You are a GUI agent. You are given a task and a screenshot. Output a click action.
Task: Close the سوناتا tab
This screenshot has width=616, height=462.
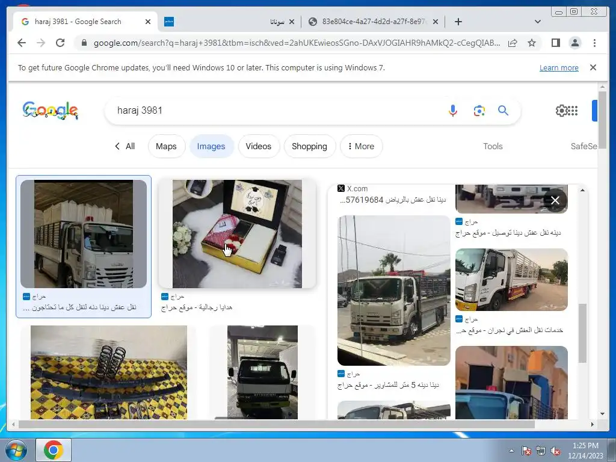(x=292, y=22)
